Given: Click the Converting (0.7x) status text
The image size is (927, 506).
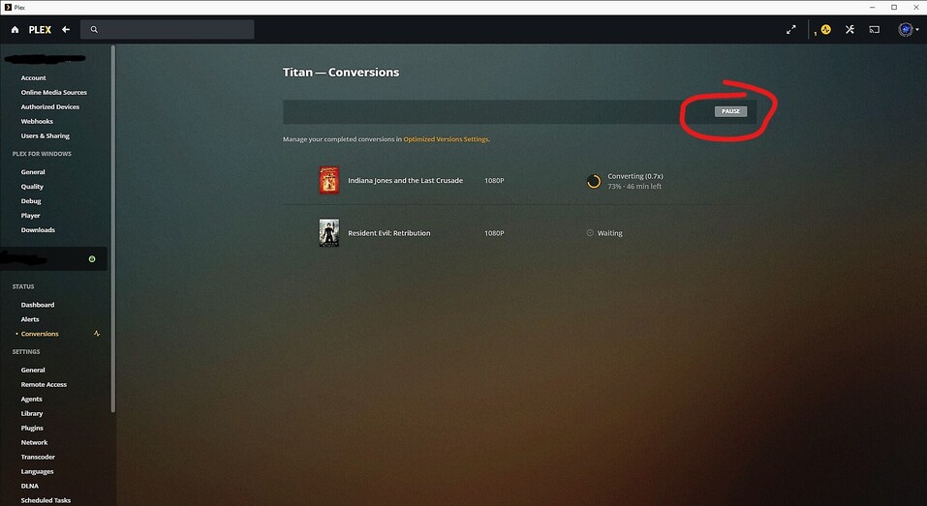Looking at the screenshot, I should click(635, 176).
